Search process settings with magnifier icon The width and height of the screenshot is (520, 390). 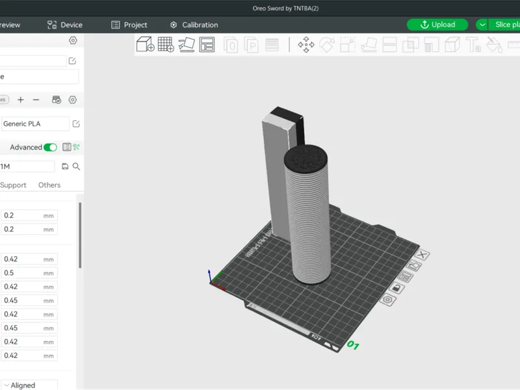(x=76, y=166)
